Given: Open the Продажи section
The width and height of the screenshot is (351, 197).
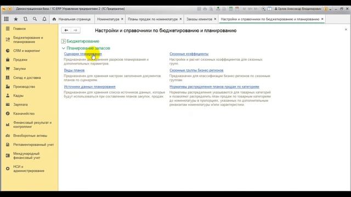Looking at the screenshot, I should point(20,60).
